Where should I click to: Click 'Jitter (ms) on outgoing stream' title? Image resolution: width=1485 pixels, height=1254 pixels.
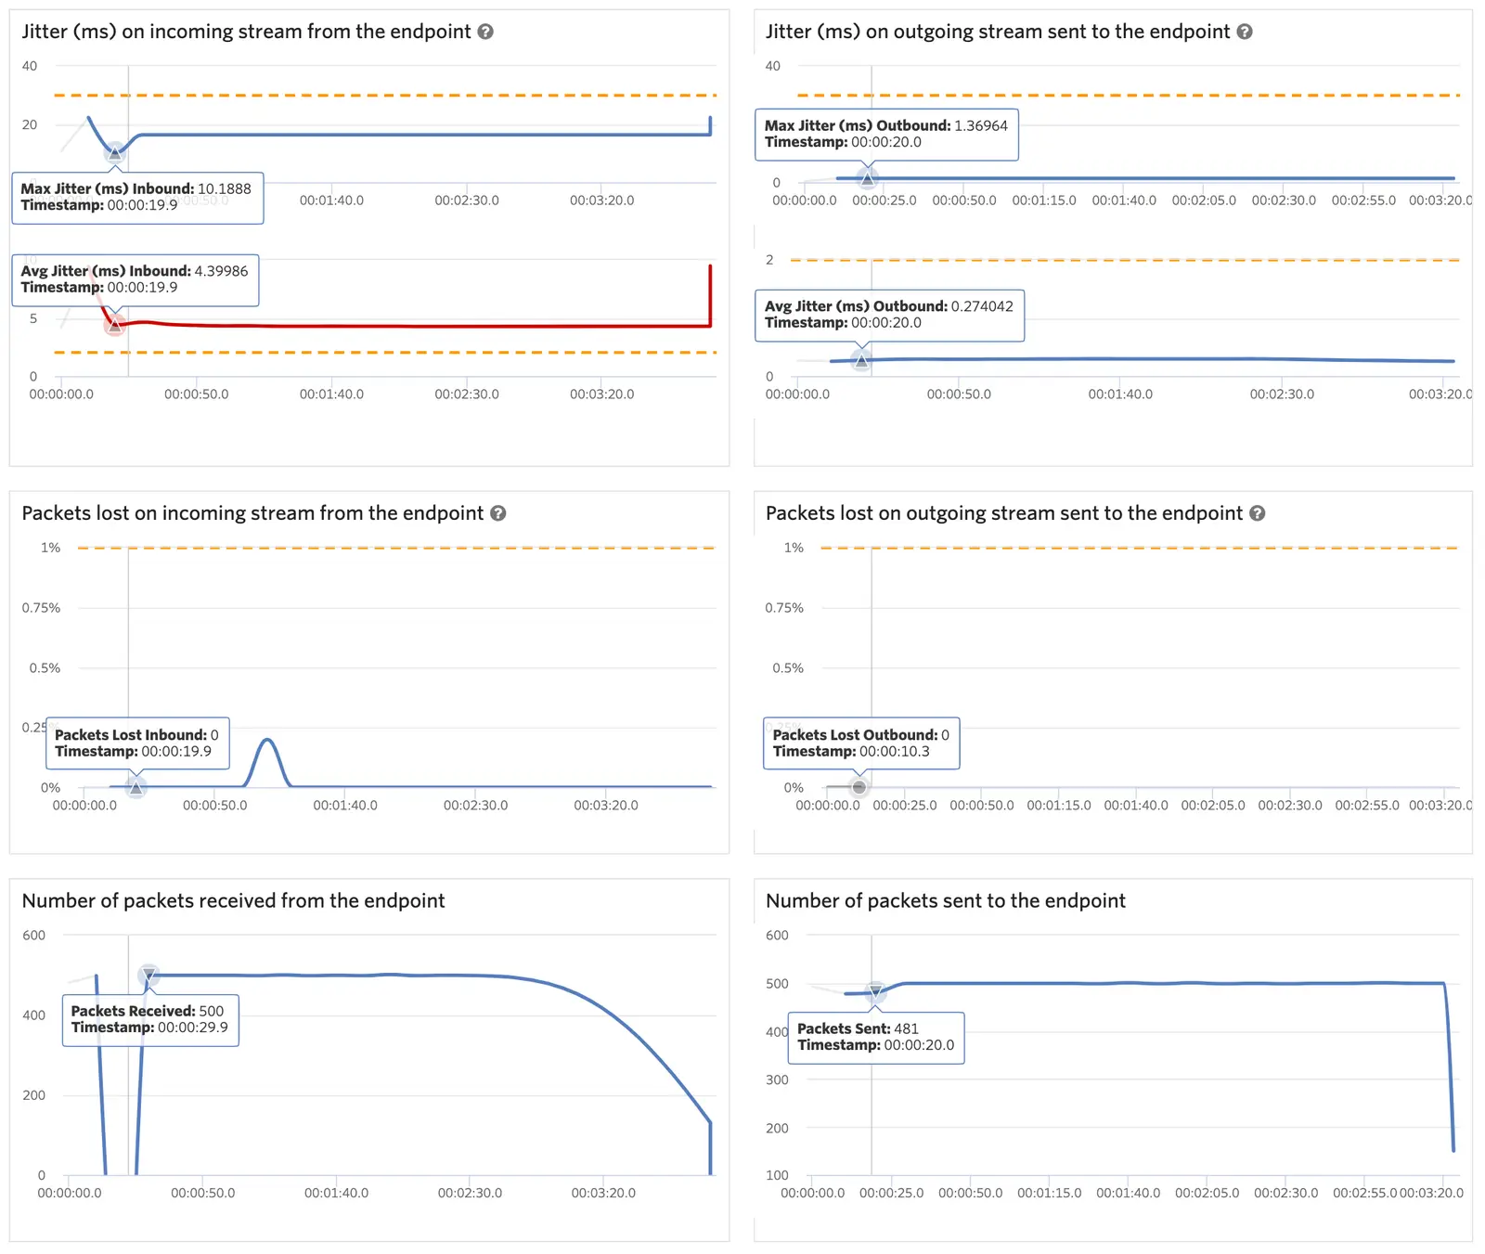[x=998, y=32]
